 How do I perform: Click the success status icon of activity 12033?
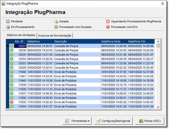11,63
